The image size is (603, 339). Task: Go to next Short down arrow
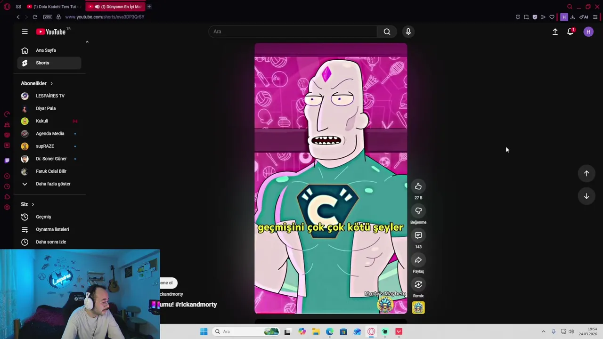[x=587, y=196]
